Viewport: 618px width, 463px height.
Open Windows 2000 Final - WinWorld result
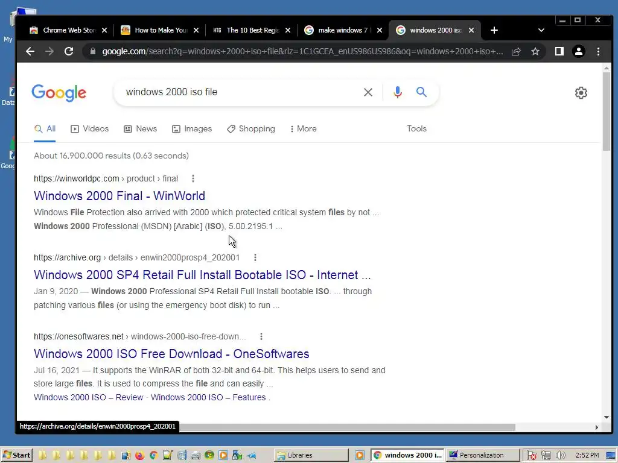119,196
